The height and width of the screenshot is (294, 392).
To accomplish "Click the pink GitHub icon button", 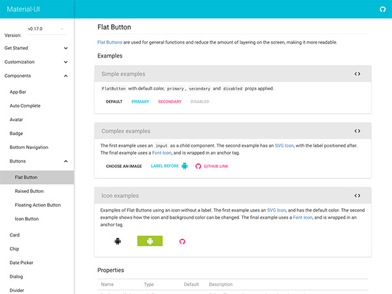I will (x=182, y=241).
